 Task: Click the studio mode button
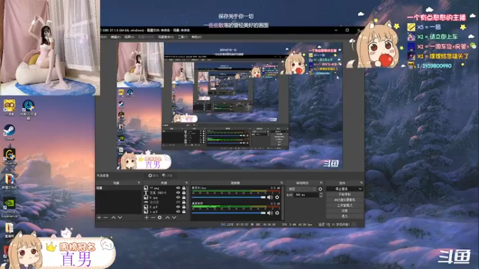(x=345, y=205)
